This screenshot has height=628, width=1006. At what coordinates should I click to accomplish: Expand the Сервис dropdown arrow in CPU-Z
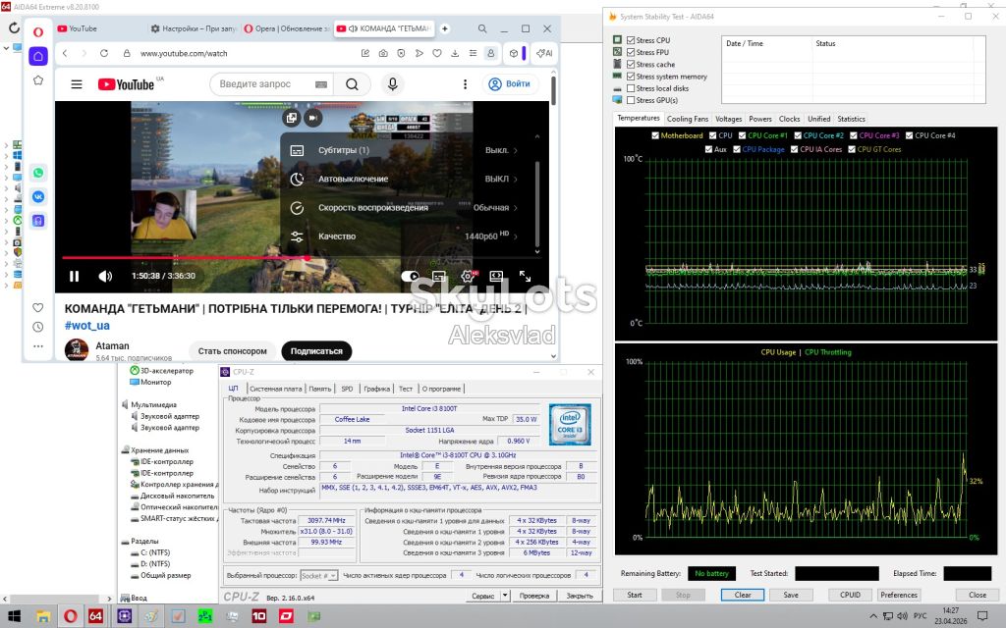point(506,596)
